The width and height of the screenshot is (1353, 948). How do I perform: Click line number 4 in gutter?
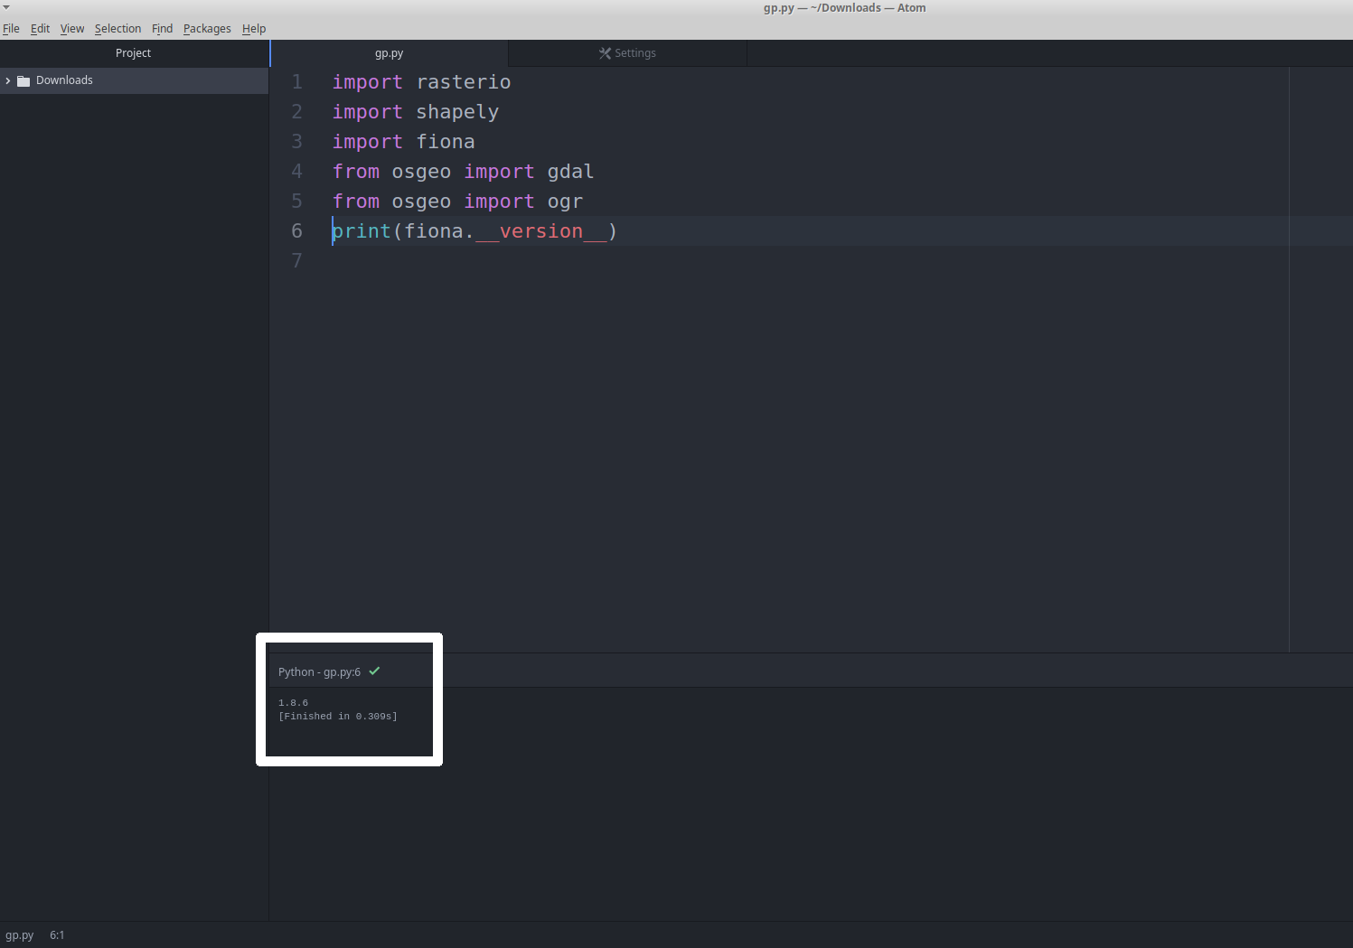pyautogui.click(x=296, y=172)
